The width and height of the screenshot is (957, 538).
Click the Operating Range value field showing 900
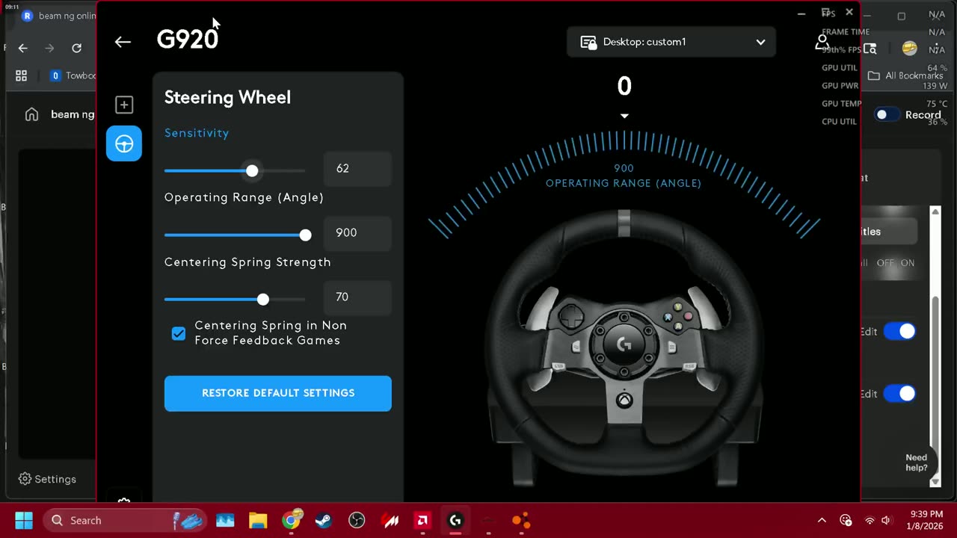(357, 233)
